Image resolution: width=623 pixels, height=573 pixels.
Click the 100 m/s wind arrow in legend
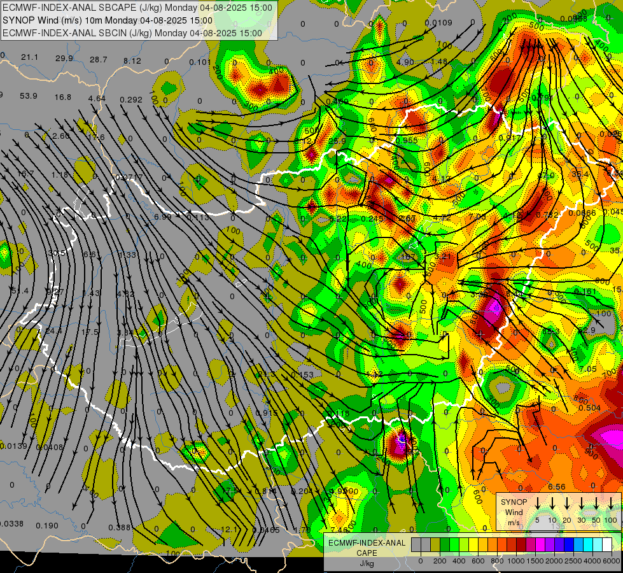pos(611,503)
